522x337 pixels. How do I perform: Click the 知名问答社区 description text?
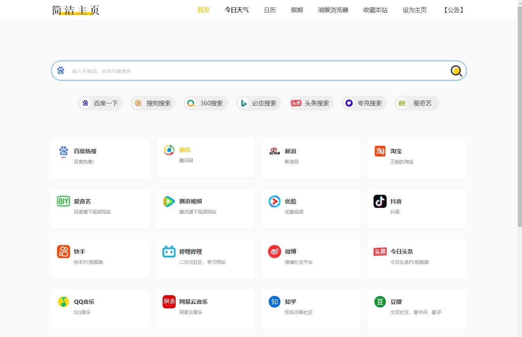(x=299, y=312)
